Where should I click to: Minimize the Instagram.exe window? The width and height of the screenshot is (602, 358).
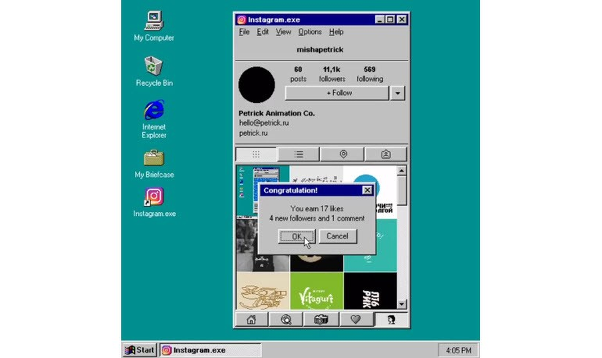pyautogui.click(x=380, y=20)
